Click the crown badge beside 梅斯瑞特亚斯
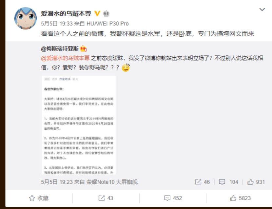Screen dimensions: 272x209 pyautogui.click(x=83, y=48)
